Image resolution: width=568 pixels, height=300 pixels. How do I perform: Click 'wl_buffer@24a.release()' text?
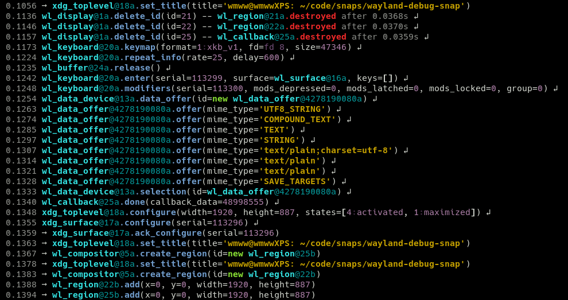tap(101, 68)
